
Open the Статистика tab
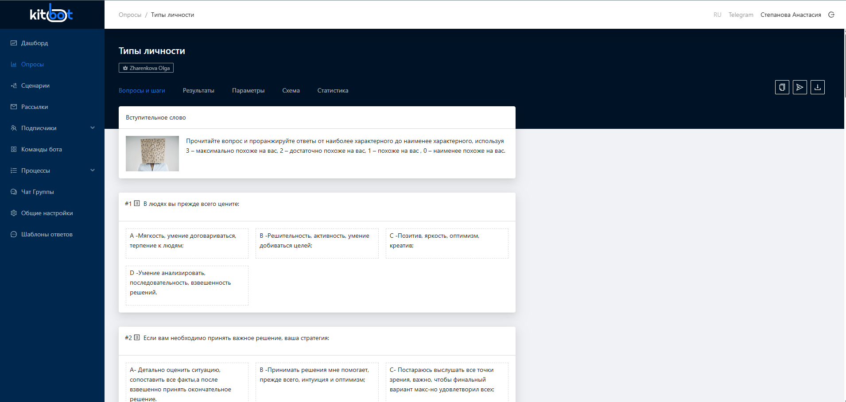click(333, 90)
